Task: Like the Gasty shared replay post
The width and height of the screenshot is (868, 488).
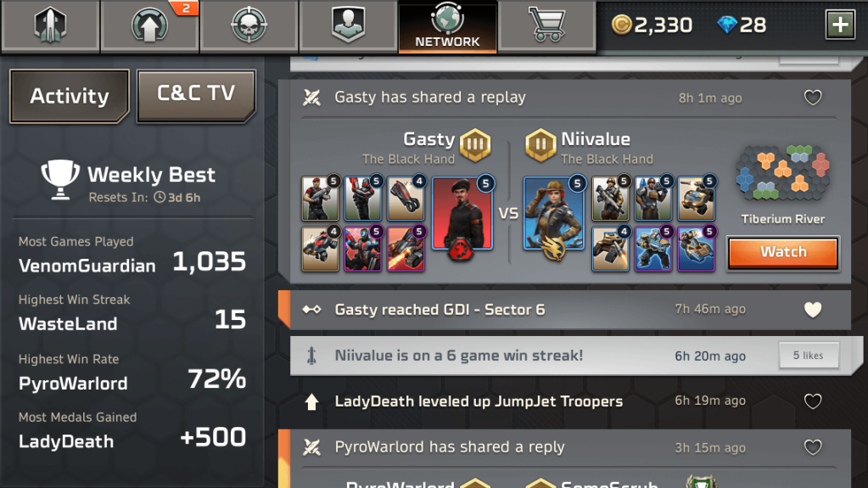Action: click(813, 98)
